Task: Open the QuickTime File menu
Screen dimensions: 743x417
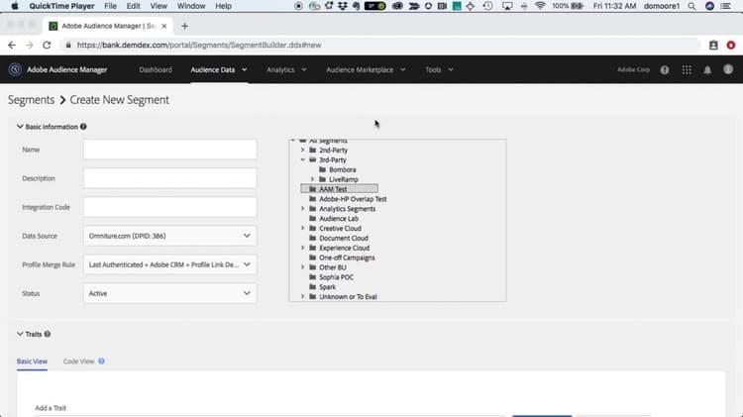Action: [110, 6]
